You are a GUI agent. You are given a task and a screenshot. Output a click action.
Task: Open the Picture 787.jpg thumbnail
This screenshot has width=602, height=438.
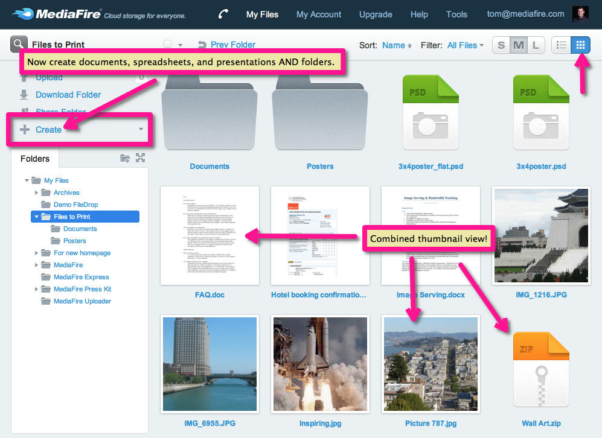431,364
